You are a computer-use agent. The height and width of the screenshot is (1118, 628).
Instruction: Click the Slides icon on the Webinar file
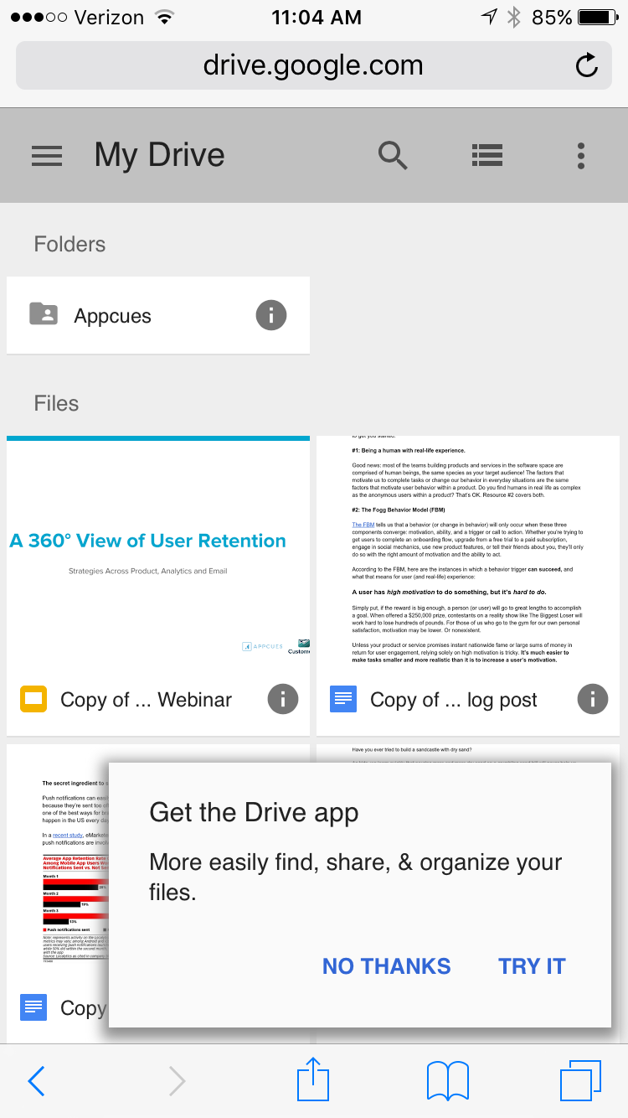pyautogui.click(x=33, y=699)
